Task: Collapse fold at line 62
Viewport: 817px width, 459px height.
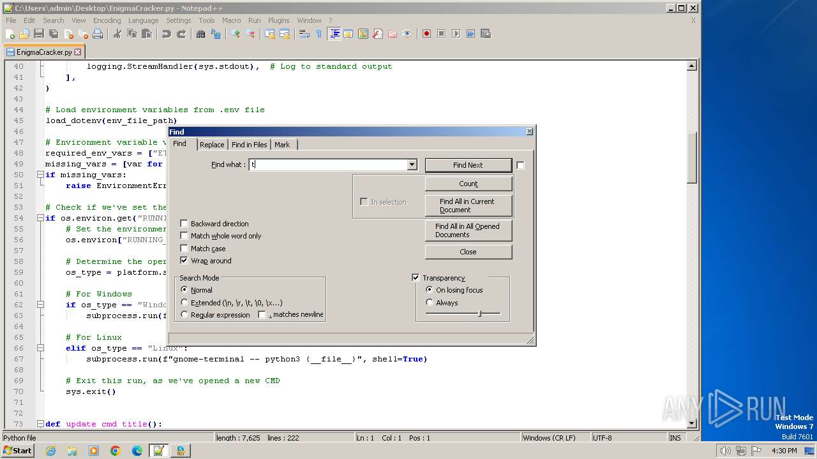Action: [40, 305]
